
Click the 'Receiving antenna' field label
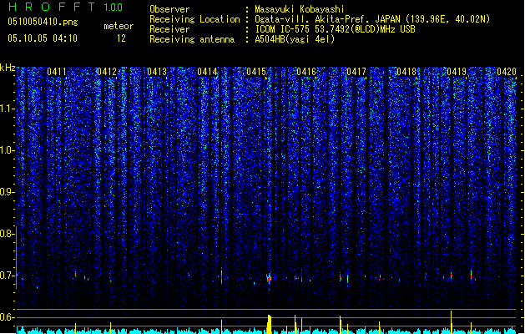192,39
